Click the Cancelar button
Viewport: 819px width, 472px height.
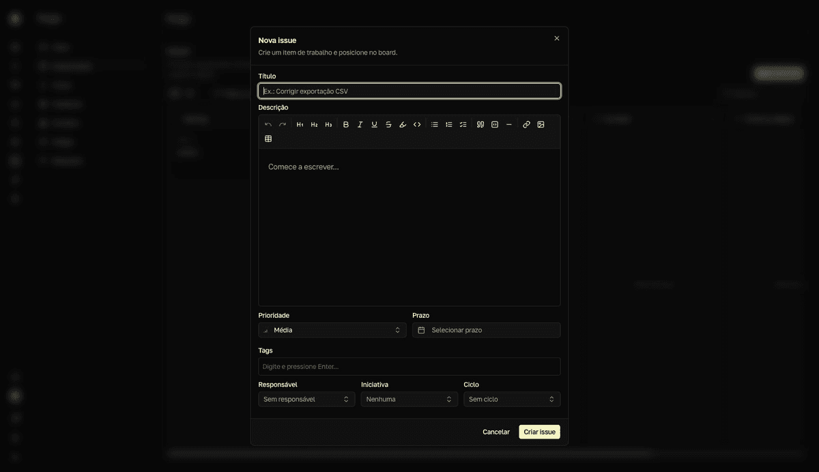click(x=496, y=432)
